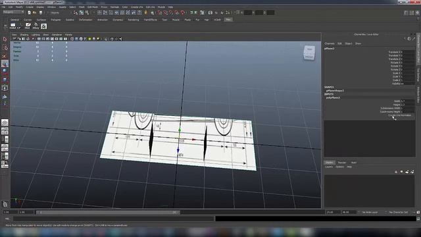Switch to the Polygons shelf tab
Screen dimensions: 421x237
coord(56,20)
